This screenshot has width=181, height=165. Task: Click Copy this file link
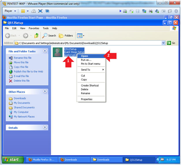(21, 67)
